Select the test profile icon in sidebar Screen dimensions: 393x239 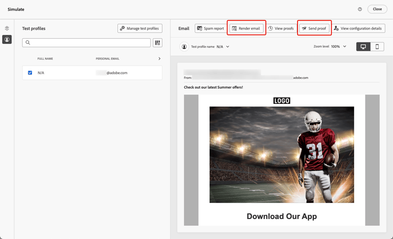[7, 39]
